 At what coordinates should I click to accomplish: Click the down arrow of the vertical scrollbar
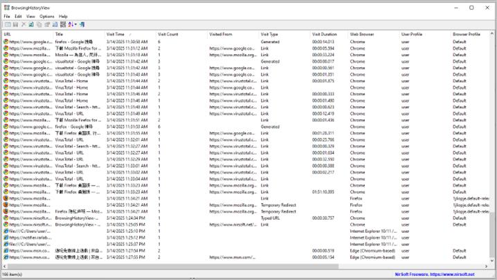point(492,261)
